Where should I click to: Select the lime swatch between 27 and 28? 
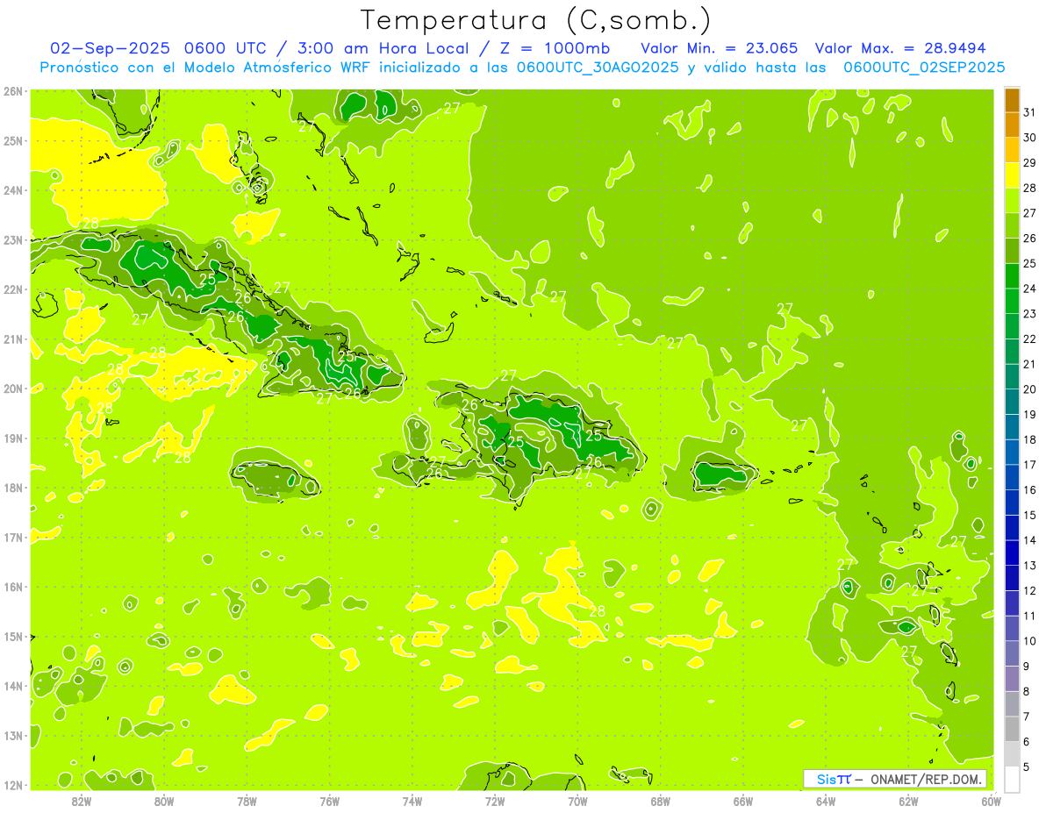point(1012,200)
